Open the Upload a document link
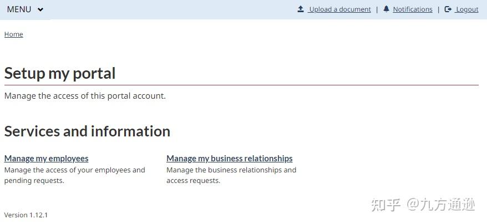 coord(339,9)
